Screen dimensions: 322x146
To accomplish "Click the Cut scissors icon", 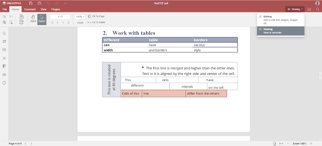I will [11, 16].
